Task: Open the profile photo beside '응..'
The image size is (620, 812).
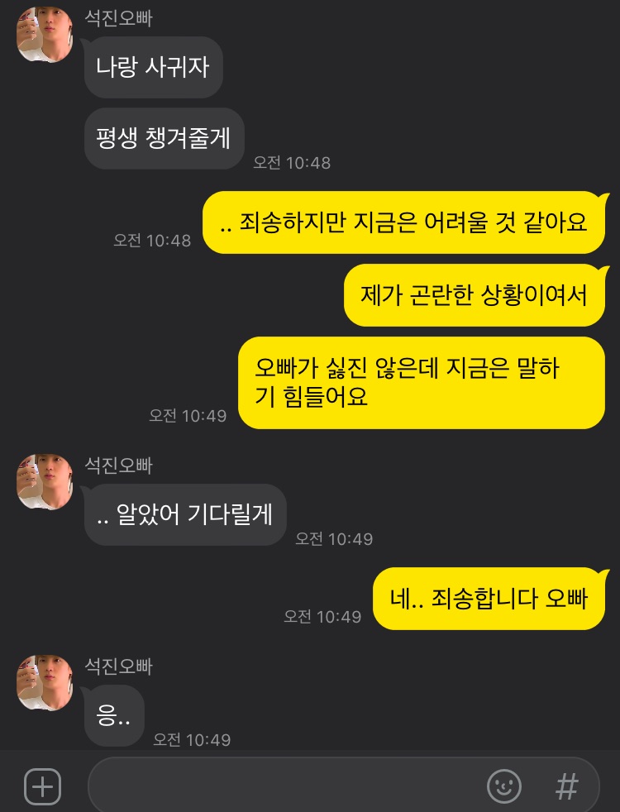Action: [x=45, y=682]
